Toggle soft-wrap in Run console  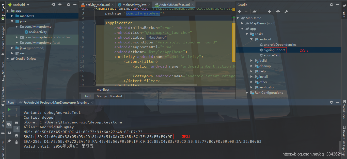tap(17, 122)
